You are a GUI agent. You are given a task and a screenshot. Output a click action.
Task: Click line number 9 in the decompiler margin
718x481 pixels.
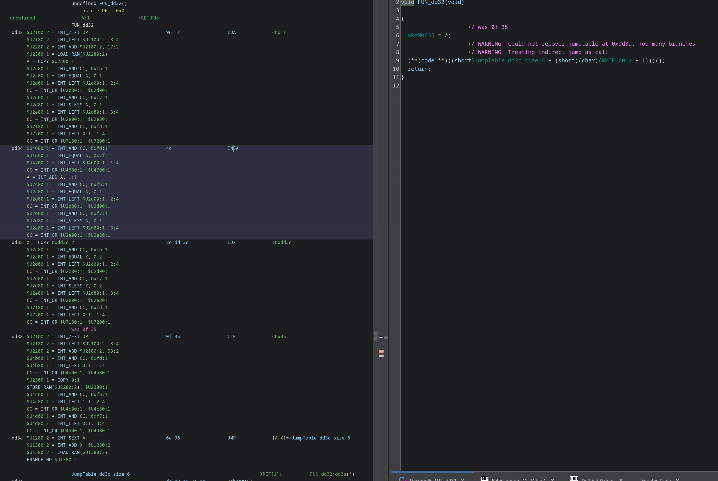click(x=398, y=60)
